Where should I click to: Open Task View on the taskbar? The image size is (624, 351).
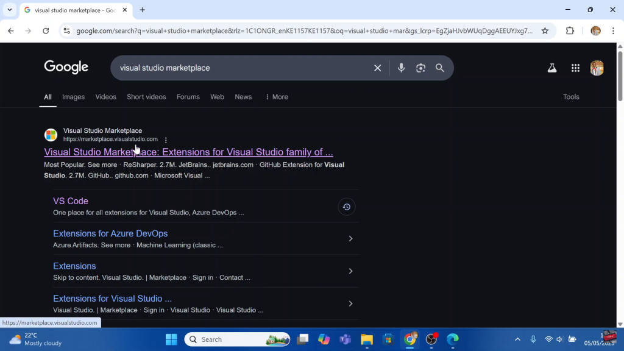tap(302, 339)
